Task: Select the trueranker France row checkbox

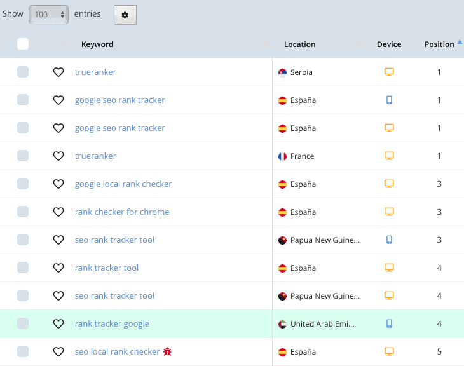Action: click(23, 156)
